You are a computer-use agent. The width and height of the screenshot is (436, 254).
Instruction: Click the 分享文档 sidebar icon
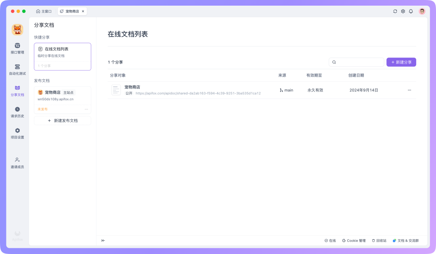point(17,91)
